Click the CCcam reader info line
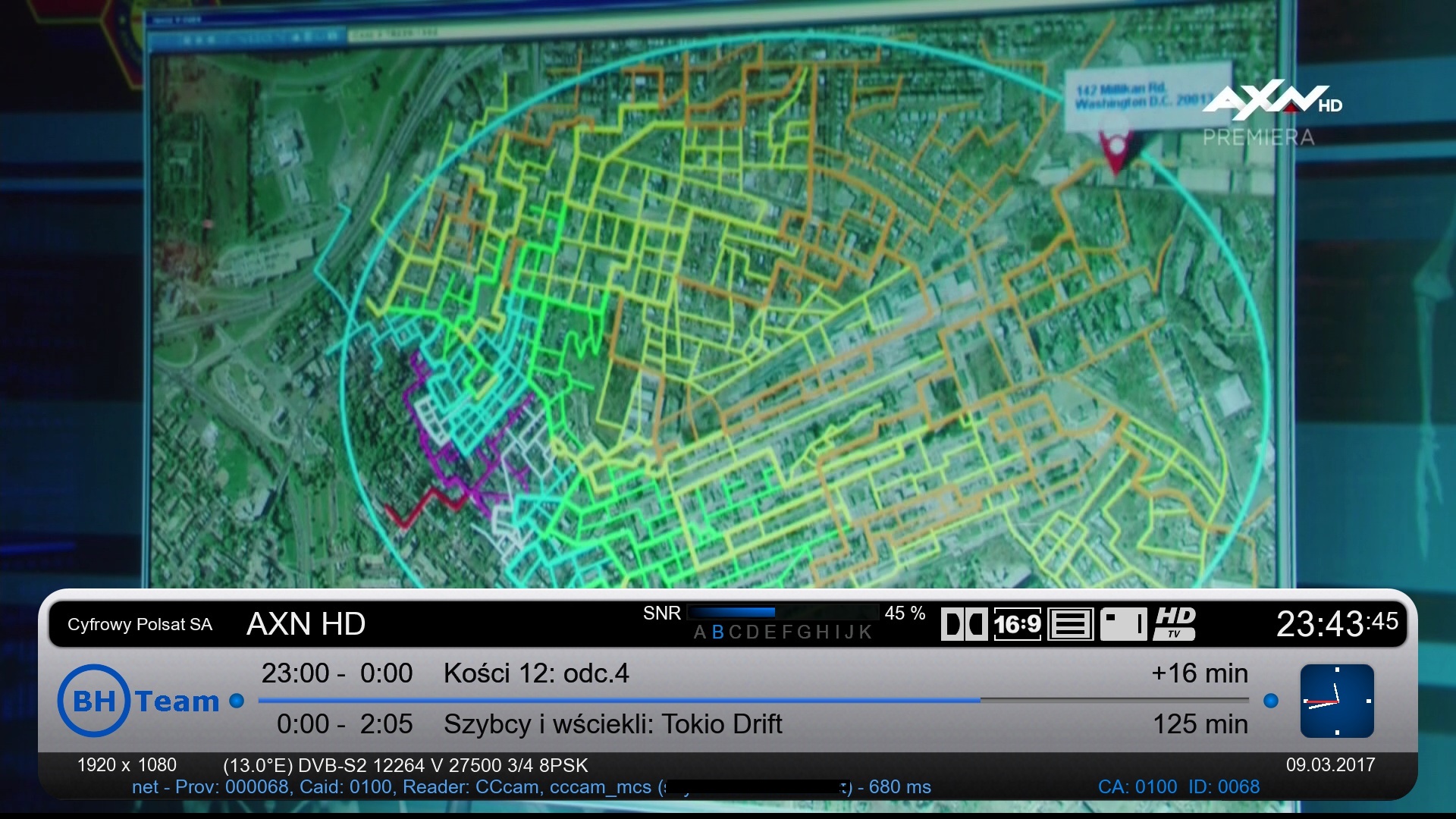Screen dimensions: 1456x819 531,787
